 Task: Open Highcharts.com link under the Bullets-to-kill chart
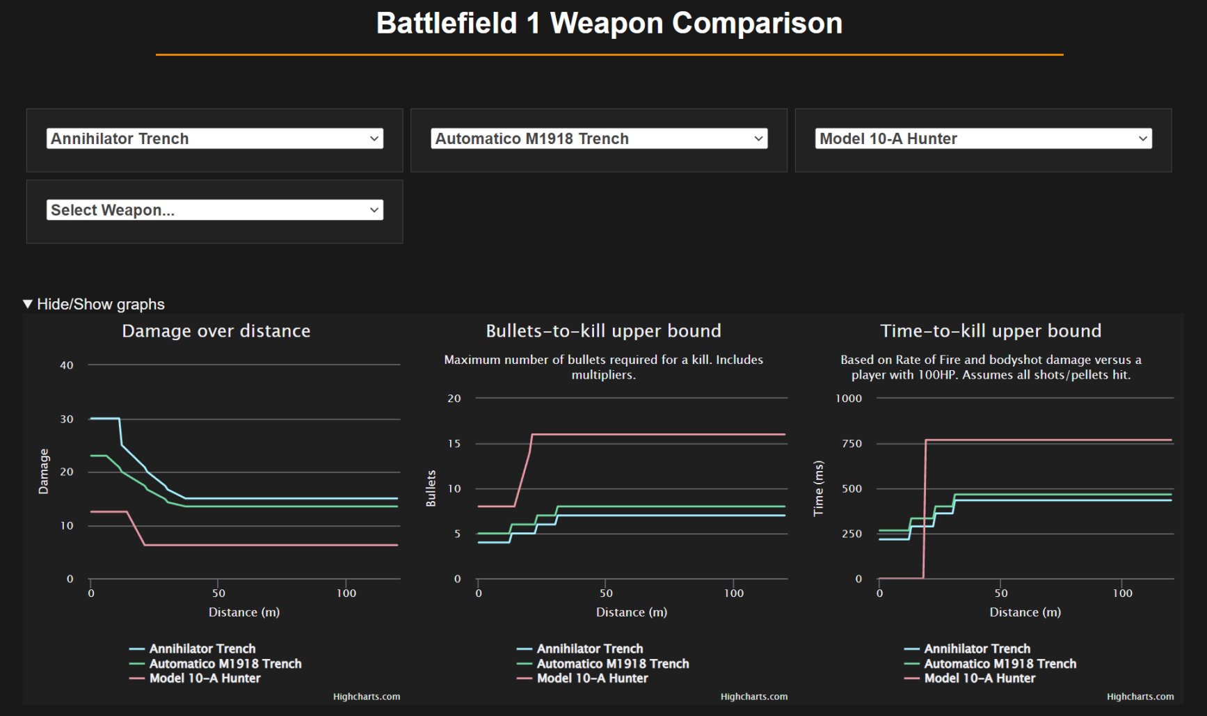click(x=754, y=697)
